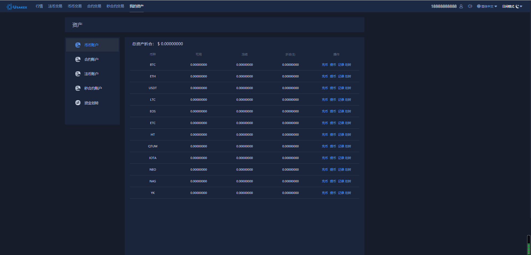The image size is (531, 255).
Task: Click the Usakex logo icon
Action: pyautogui.click(x=10, y=7)
